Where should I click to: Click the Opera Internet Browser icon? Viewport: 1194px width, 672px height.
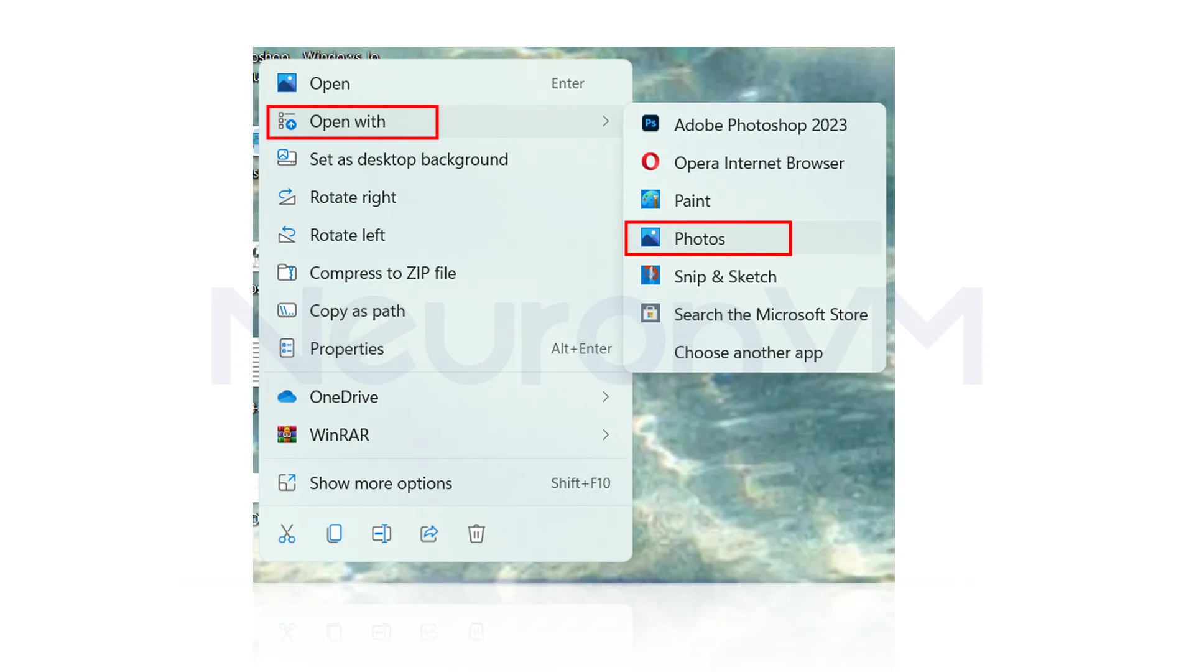[651, 162]
